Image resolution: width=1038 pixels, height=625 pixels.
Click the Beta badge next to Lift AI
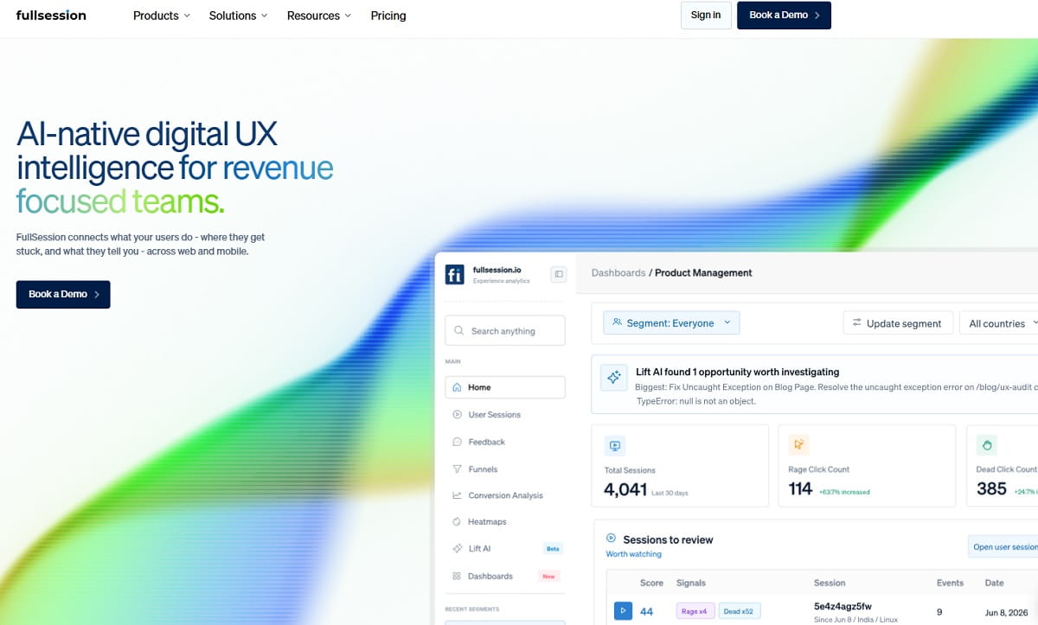[x=553, y=549]
